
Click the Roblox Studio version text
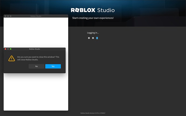click(93, 113)
